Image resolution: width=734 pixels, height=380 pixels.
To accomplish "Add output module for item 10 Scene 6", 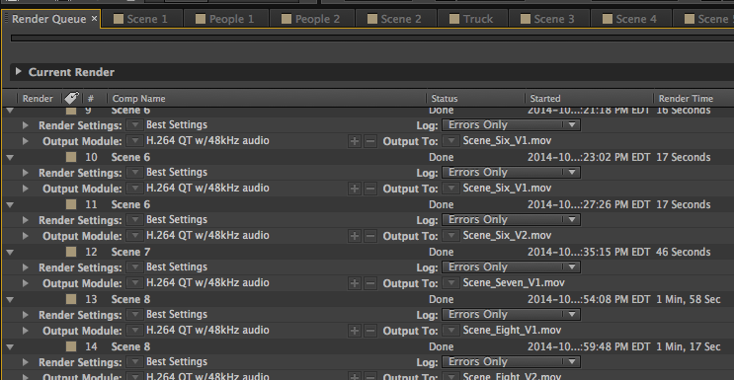I will coord(355,189).
